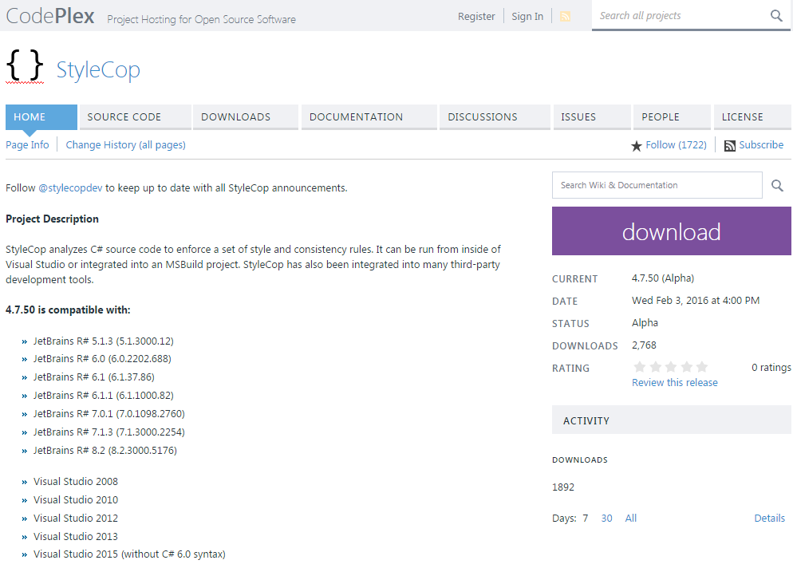Click the '1892' activity downloads count

563,487
